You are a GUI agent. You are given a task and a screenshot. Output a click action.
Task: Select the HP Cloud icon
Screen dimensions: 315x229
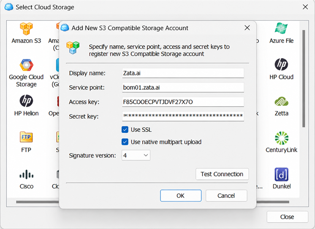click(281, 65)
